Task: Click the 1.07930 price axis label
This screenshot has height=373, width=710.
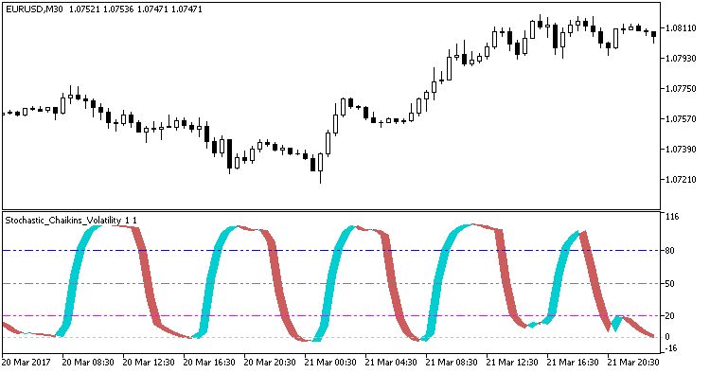Action: [x=680, y=59]
